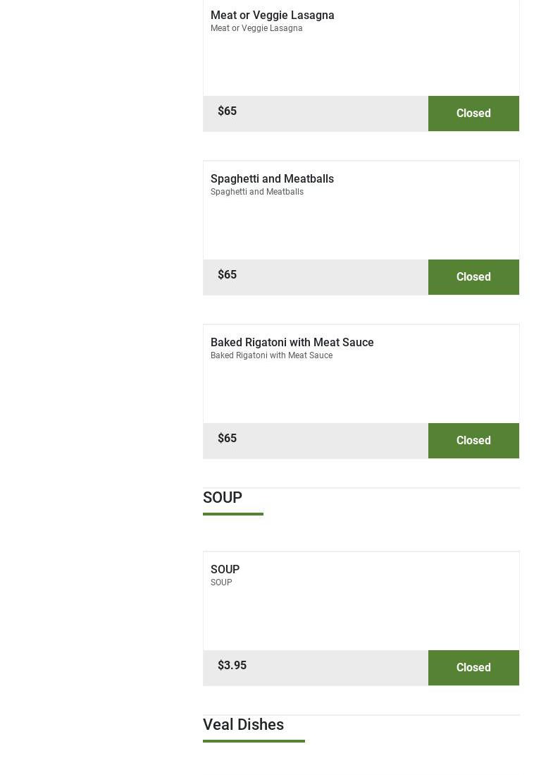
Task: Click the bold SOUP item title in card
Action: pos(225,570)
